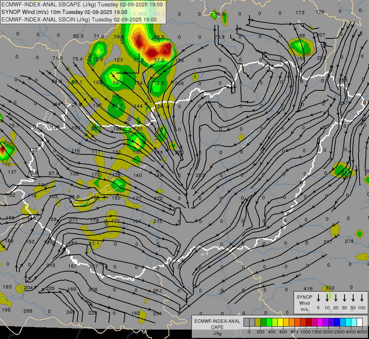Click the map value 266
This screenshot has height=339, width=369.
[28, 311]
